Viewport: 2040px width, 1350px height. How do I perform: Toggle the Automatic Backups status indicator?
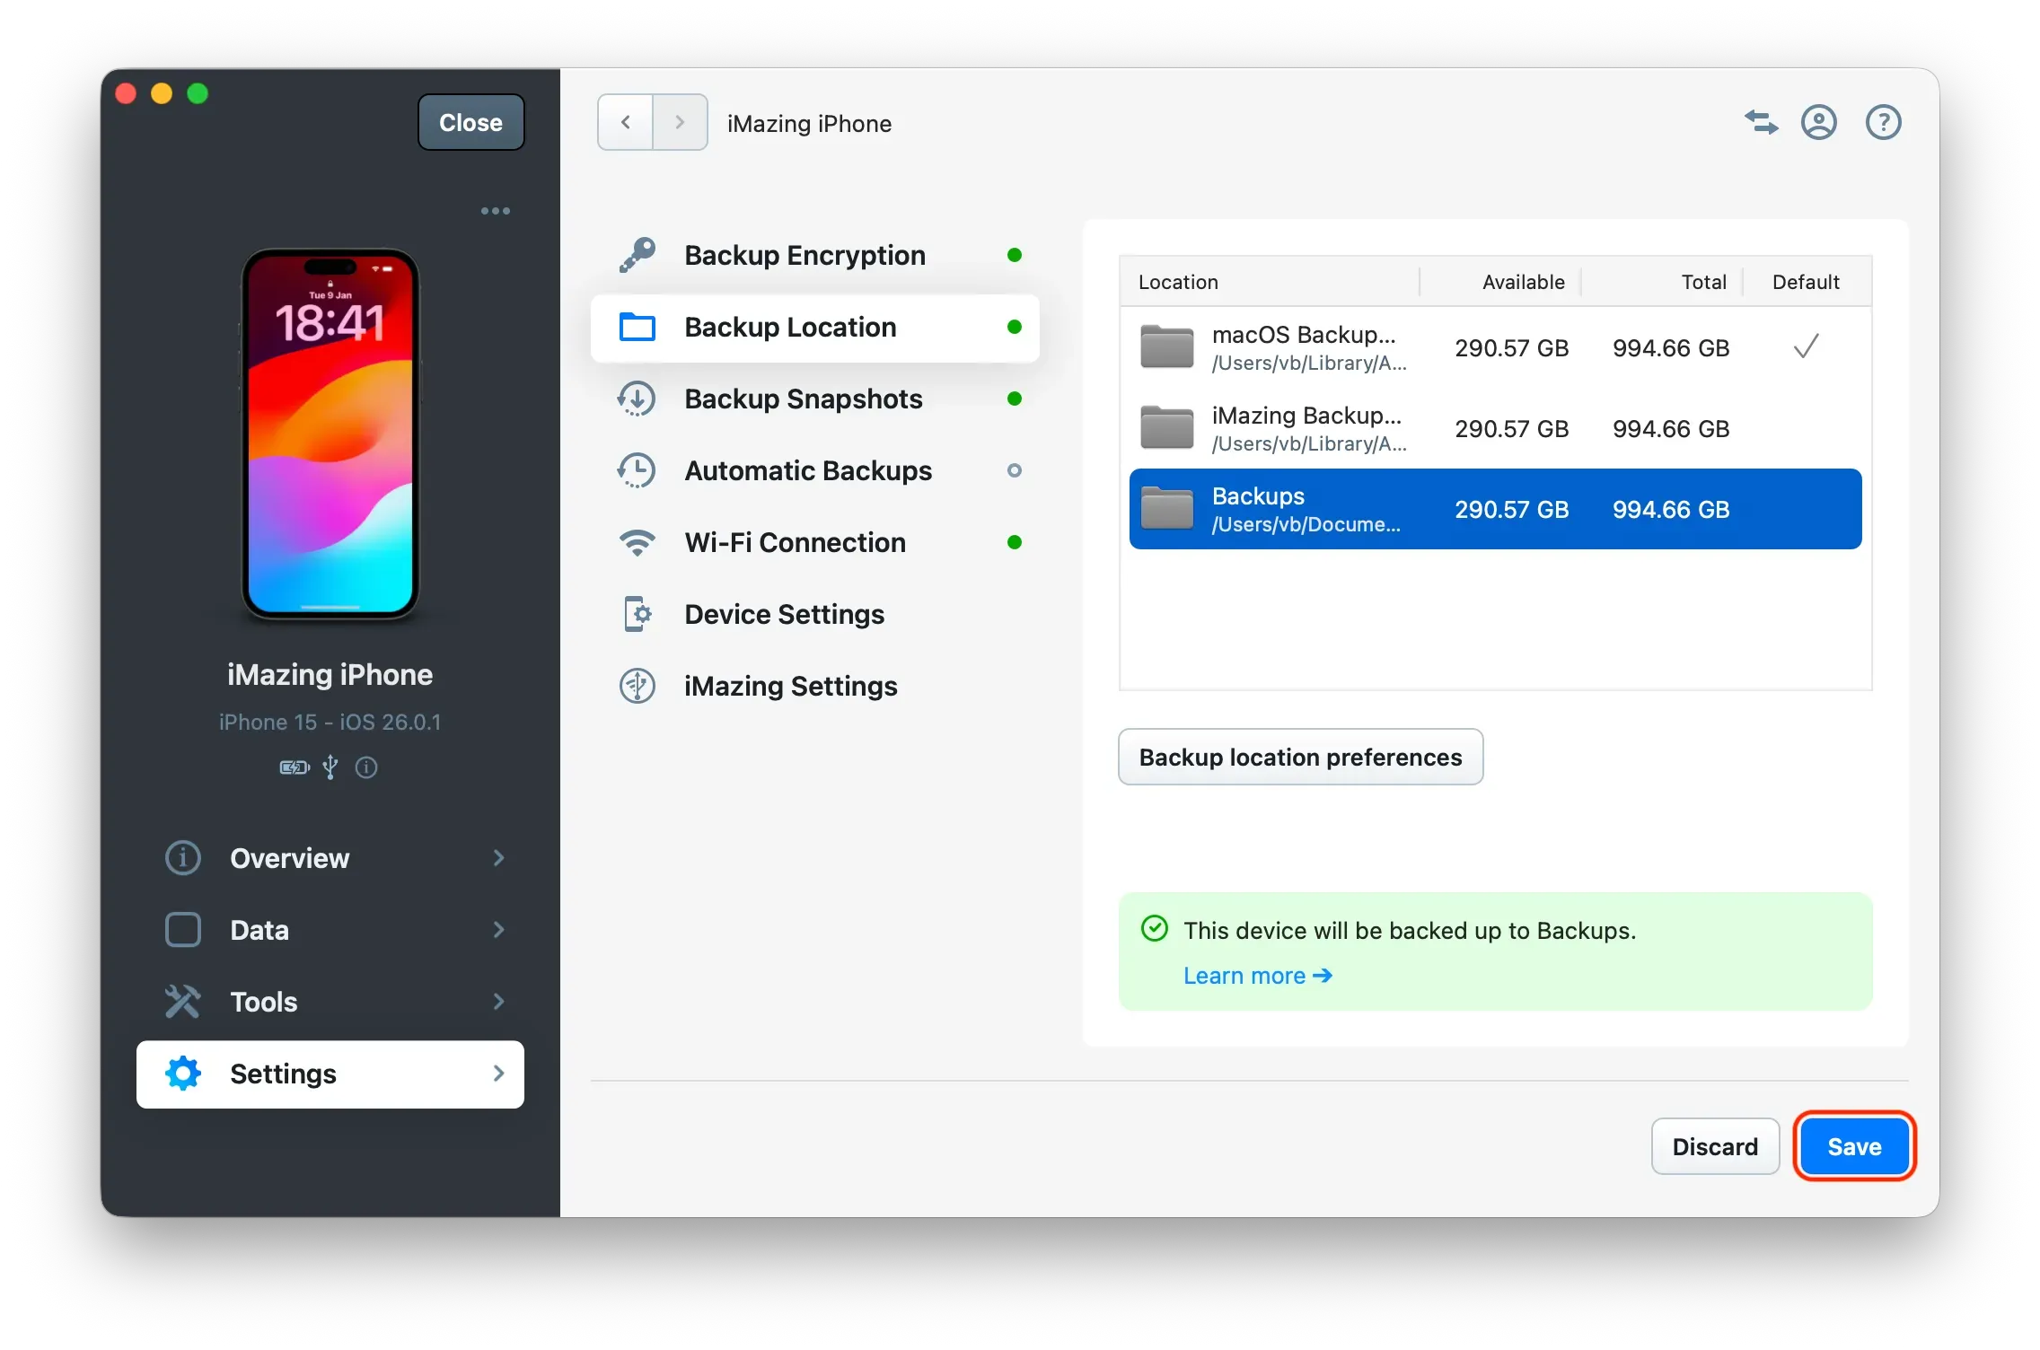1015,470
